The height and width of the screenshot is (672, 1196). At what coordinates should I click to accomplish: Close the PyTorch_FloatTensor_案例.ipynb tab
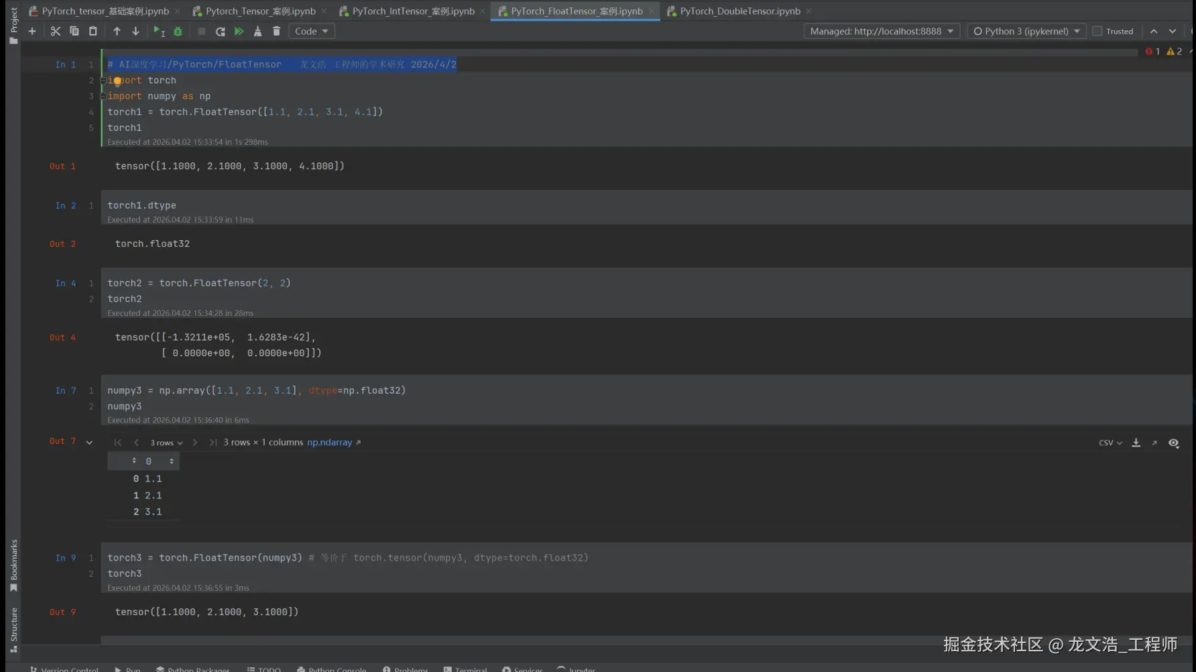click(652, 11)
